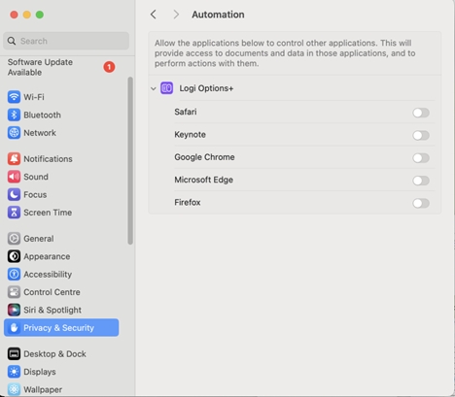Open the Desktop & Dock icon
Screen dimensions: 455x397
[x=14, y=353]
